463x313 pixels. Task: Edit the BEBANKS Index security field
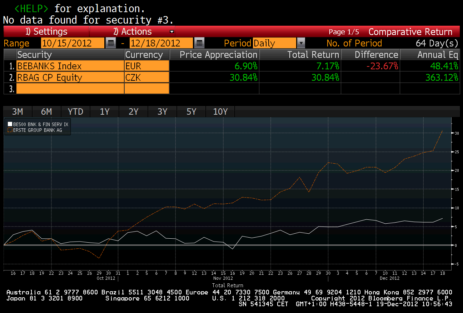(x=70, y=66)
